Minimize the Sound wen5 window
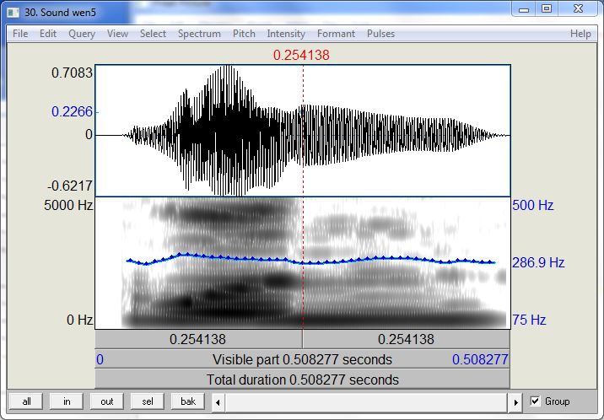This screenshot has height=420, width=604. tap(524, 9)
